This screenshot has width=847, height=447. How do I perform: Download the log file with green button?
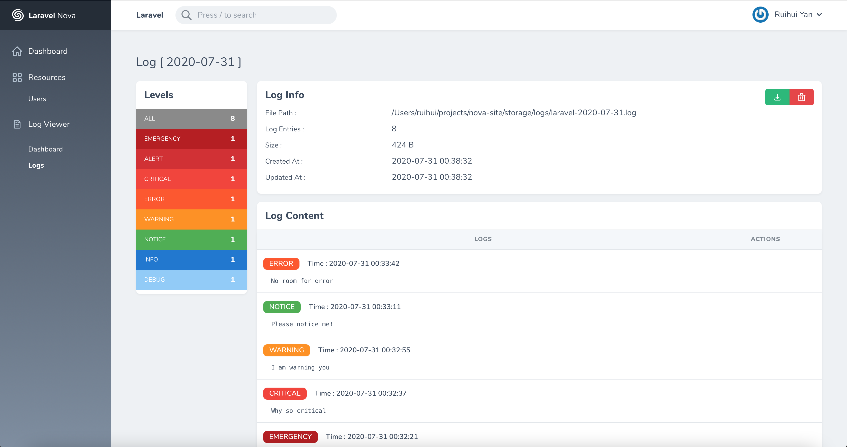[777, 97]
